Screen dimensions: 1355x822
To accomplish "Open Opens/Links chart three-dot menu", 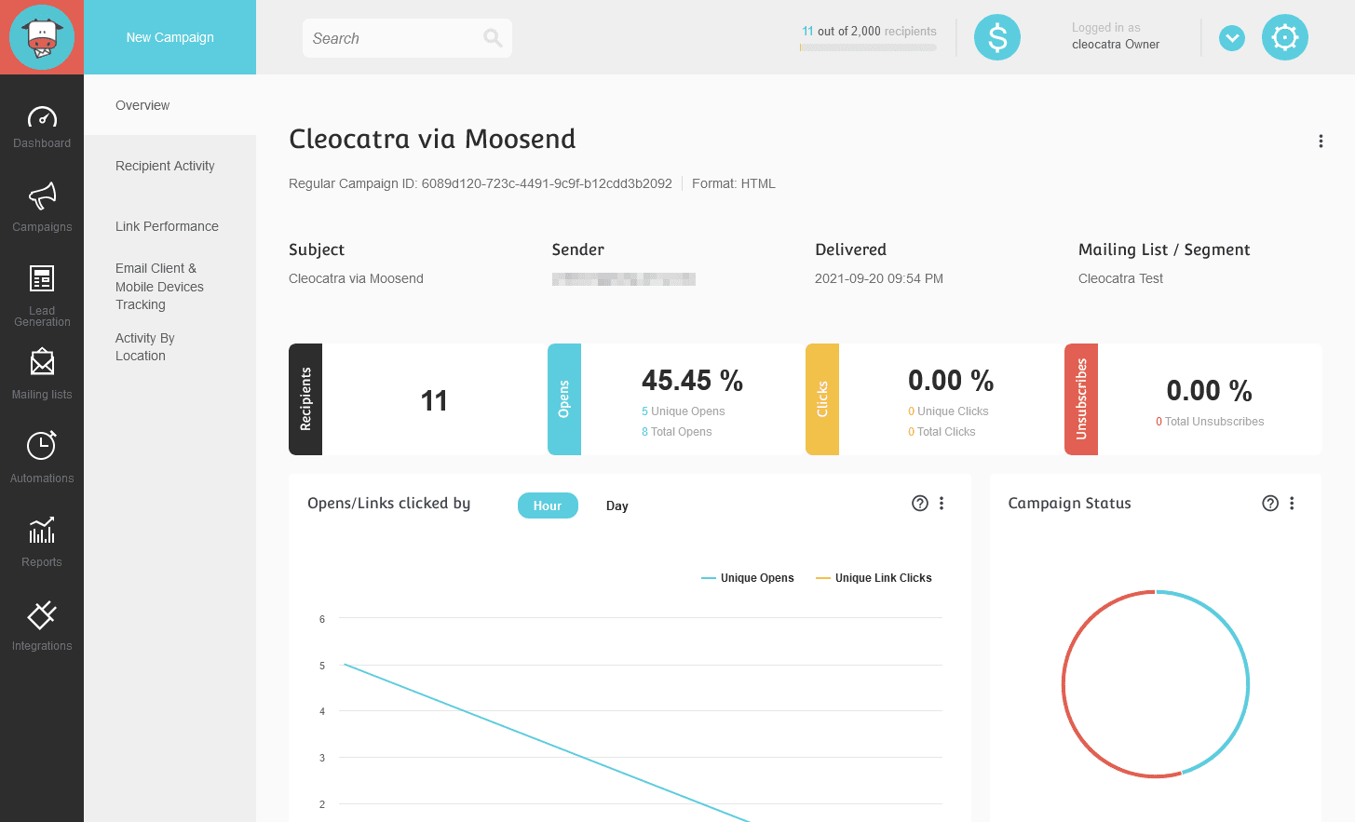I will [x=942, y=504].
